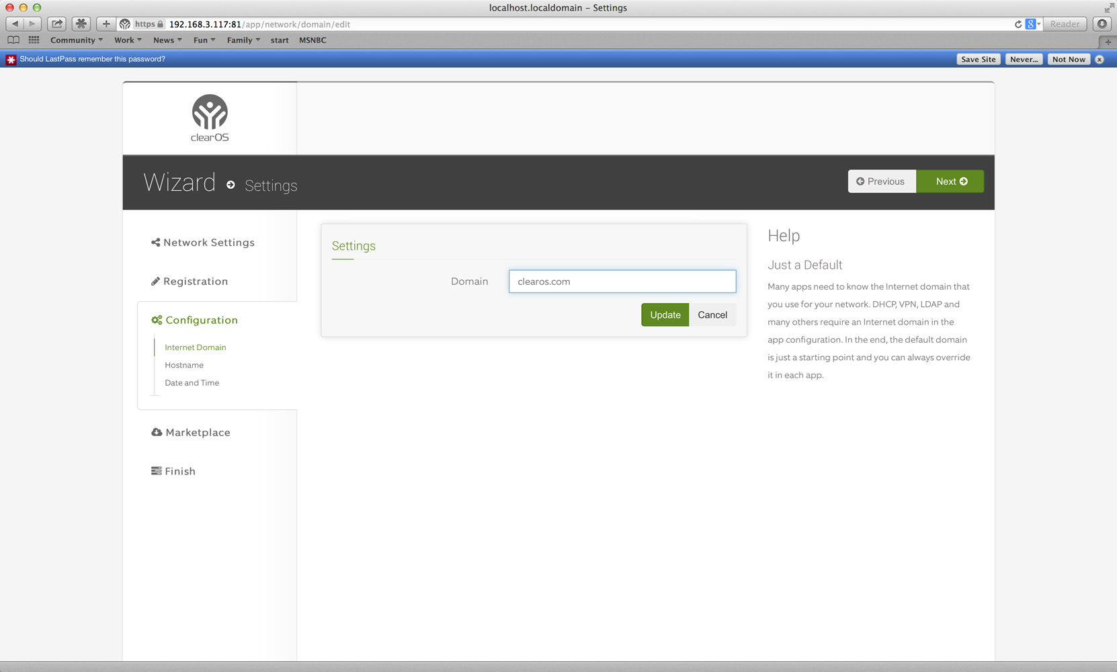1117x672 pixels.
Task: Open the MSNBC bookmark
Action: 313,40
